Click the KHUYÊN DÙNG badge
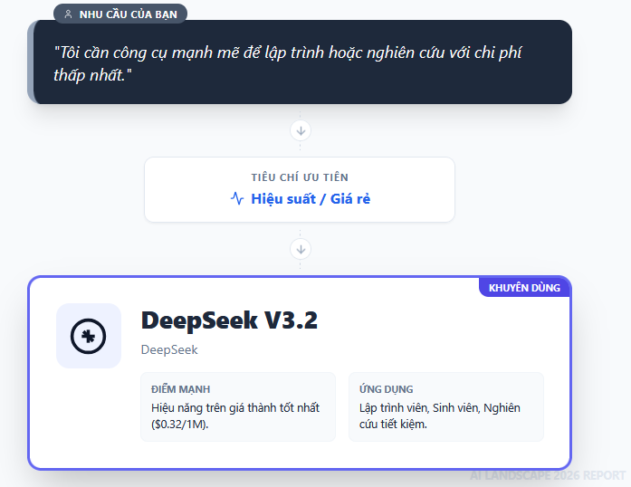This screenshot has width=631, height=487. pyautogui.click(x=524, y=287)
